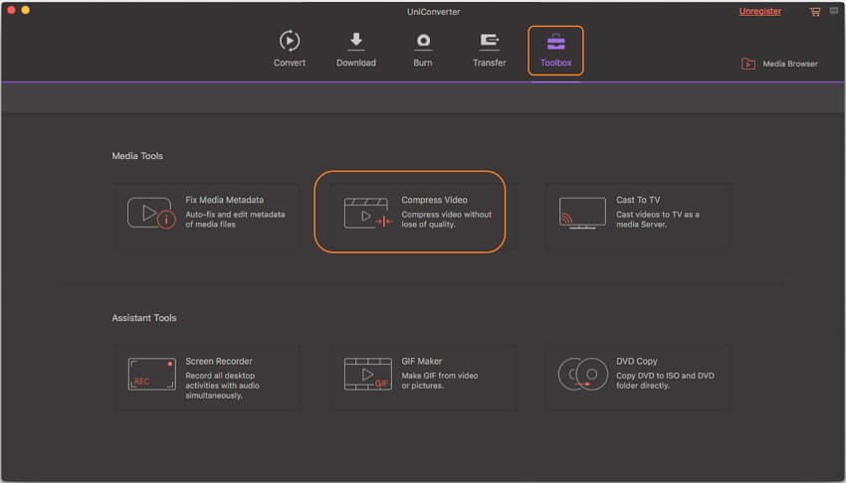Click the DVD Copy discs icon
Image resolution: width=846 pixels, height=483 pixels.
582,374
